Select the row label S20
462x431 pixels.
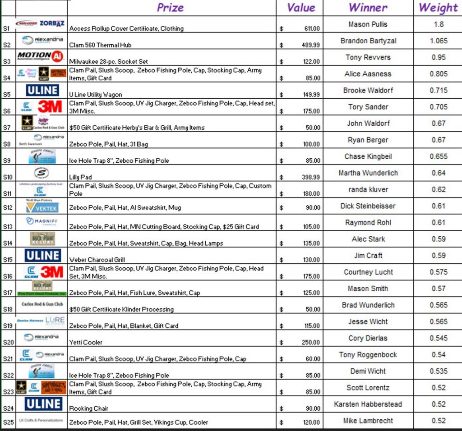coord(8,342)
